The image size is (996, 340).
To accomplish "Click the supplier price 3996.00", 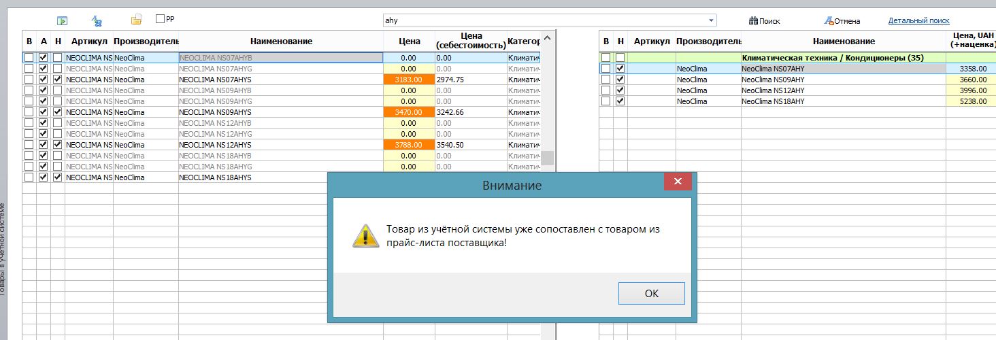I will click(x=972, y=90).
